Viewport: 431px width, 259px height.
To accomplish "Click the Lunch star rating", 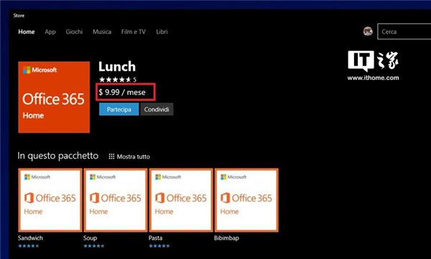I will click(118, 80).
